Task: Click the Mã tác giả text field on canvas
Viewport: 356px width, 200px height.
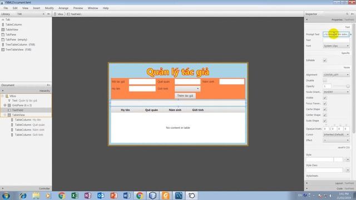Action: click(x=142, y=82)
